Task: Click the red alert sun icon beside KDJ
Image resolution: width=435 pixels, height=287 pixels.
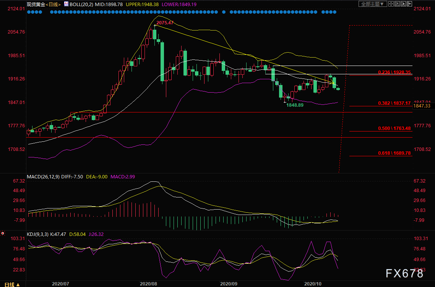Action: [x=3, y=233]
